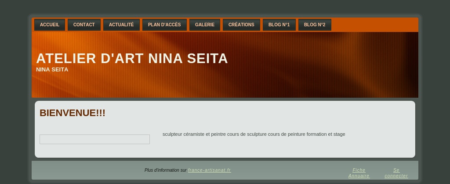The height and width of the screenshot is (184, 450).
Task: Open the Fiche Annuaire link
Action: 359,173
